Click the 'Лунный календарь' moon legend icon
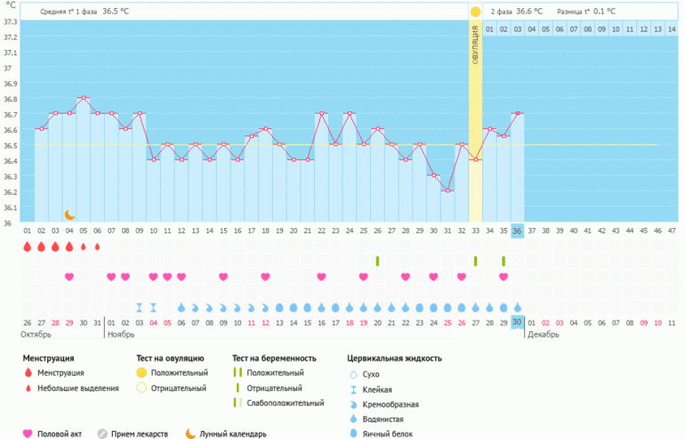The image size is (685, 439). (x=190, y=434)
